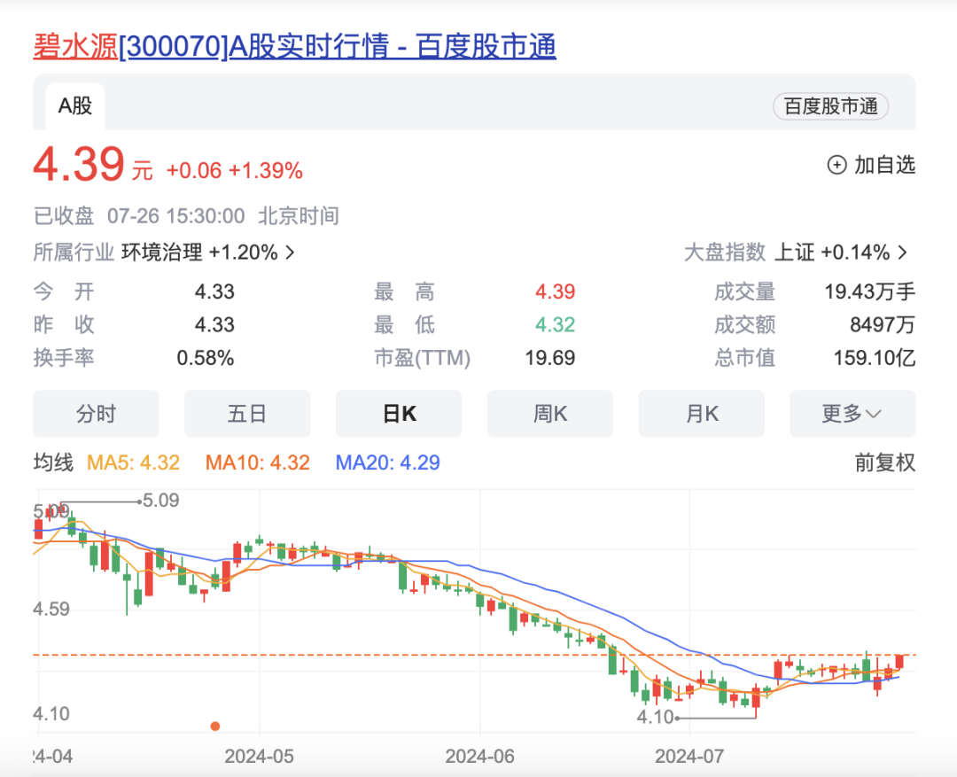Select the A股 tab

pos(75,106)
